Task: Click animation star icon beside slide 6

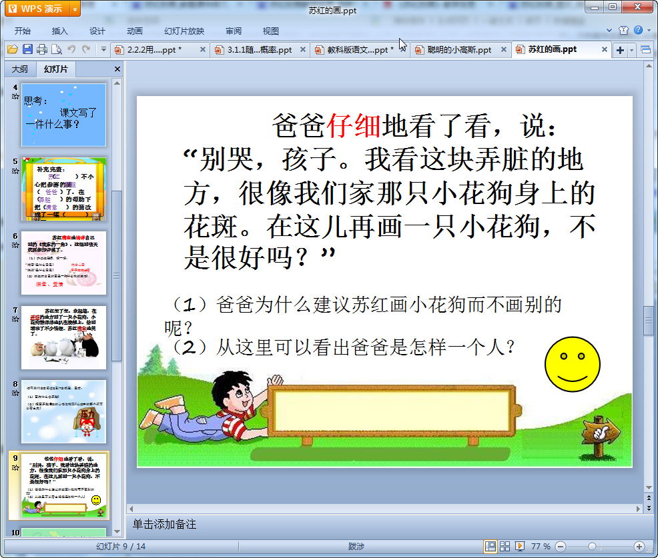Action: 15,245
